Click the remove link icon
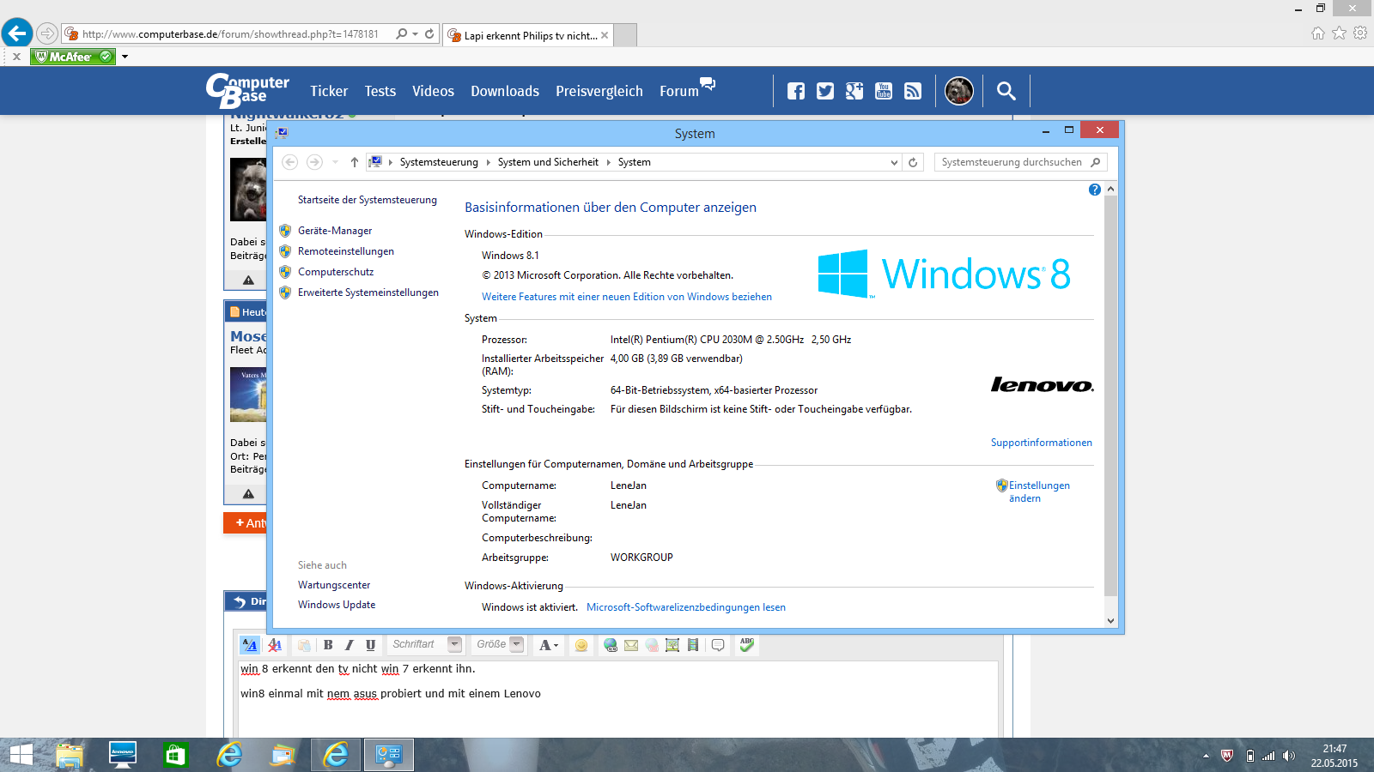 click(x=652, y=645)
